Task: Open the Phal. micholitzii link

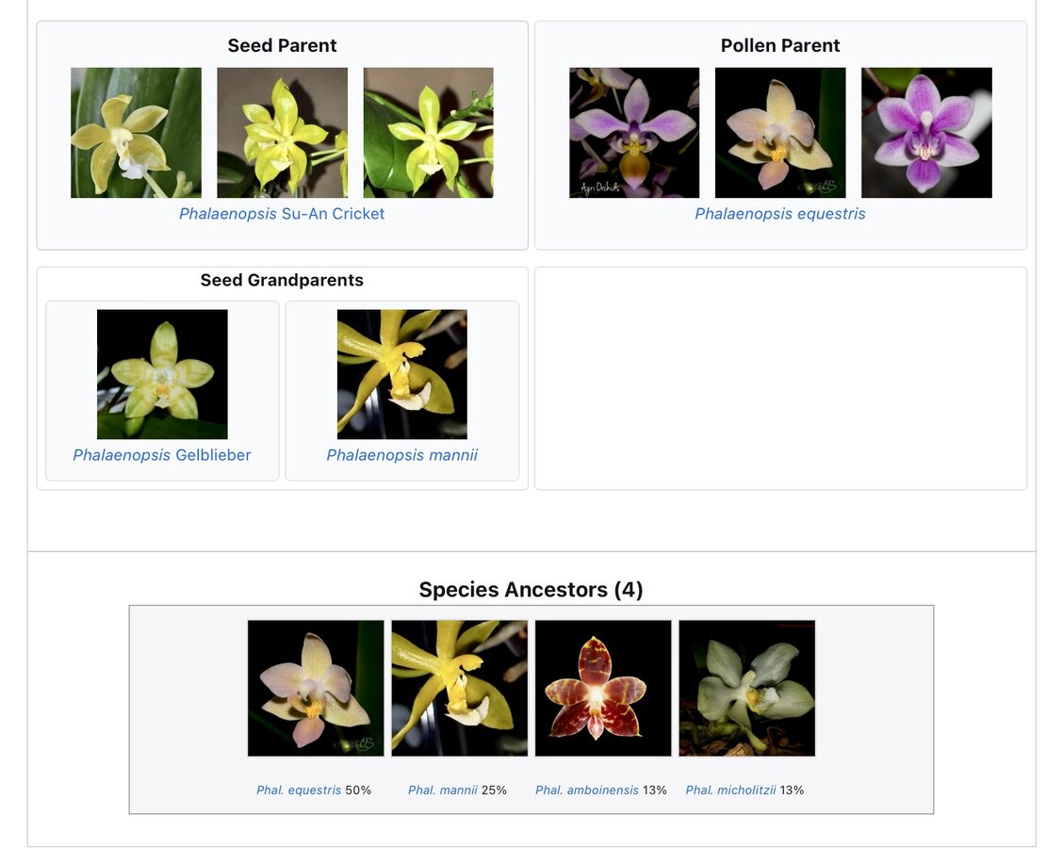Action: point(730,791)
